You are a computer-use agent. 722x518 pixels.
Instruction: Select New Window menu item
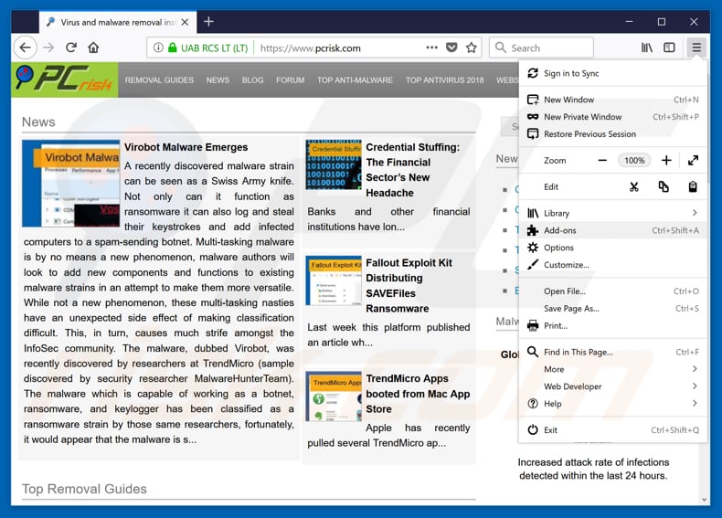pyautogui.click(x=612, y=100)
